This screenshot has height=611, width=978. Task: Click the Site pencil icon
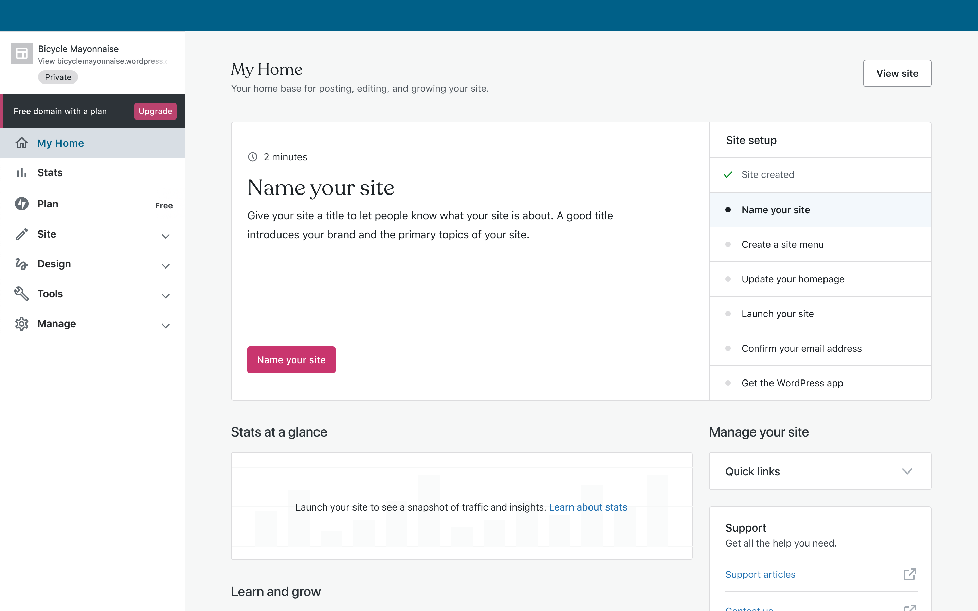pyautogui.click(x=21, y=234)
